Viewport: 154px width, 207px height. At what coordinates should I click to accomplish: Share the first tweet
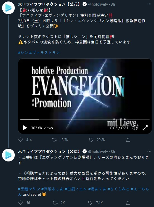[x=128, y=140]
